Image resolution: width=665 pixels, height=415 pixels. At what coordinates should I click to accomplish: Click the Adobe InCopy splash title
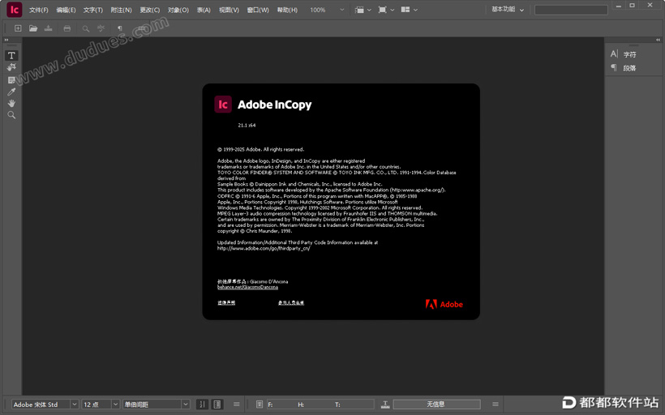(x=274, y=105)
